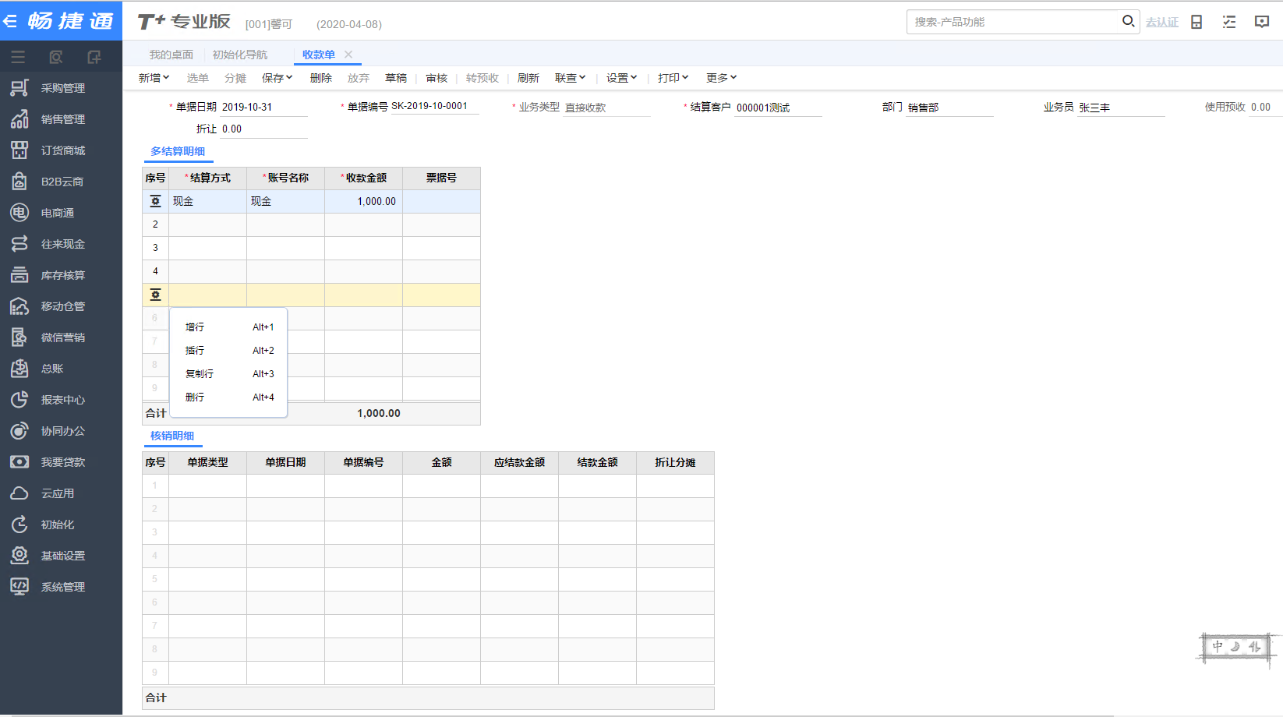Click the back arrow beside the 畅捷通 logo

(10, 22)
